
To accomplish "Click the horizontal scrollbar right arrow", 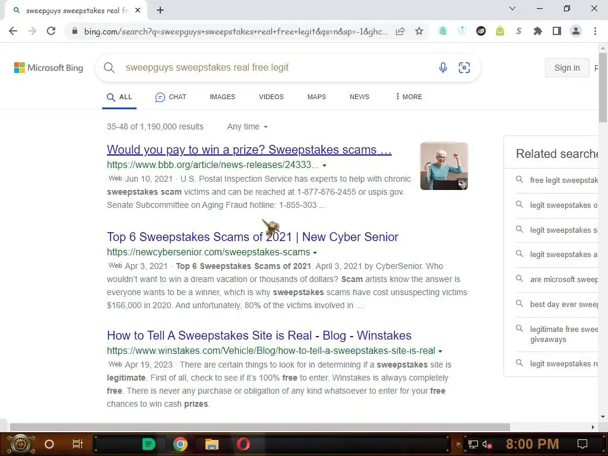I will pos(593,427).
